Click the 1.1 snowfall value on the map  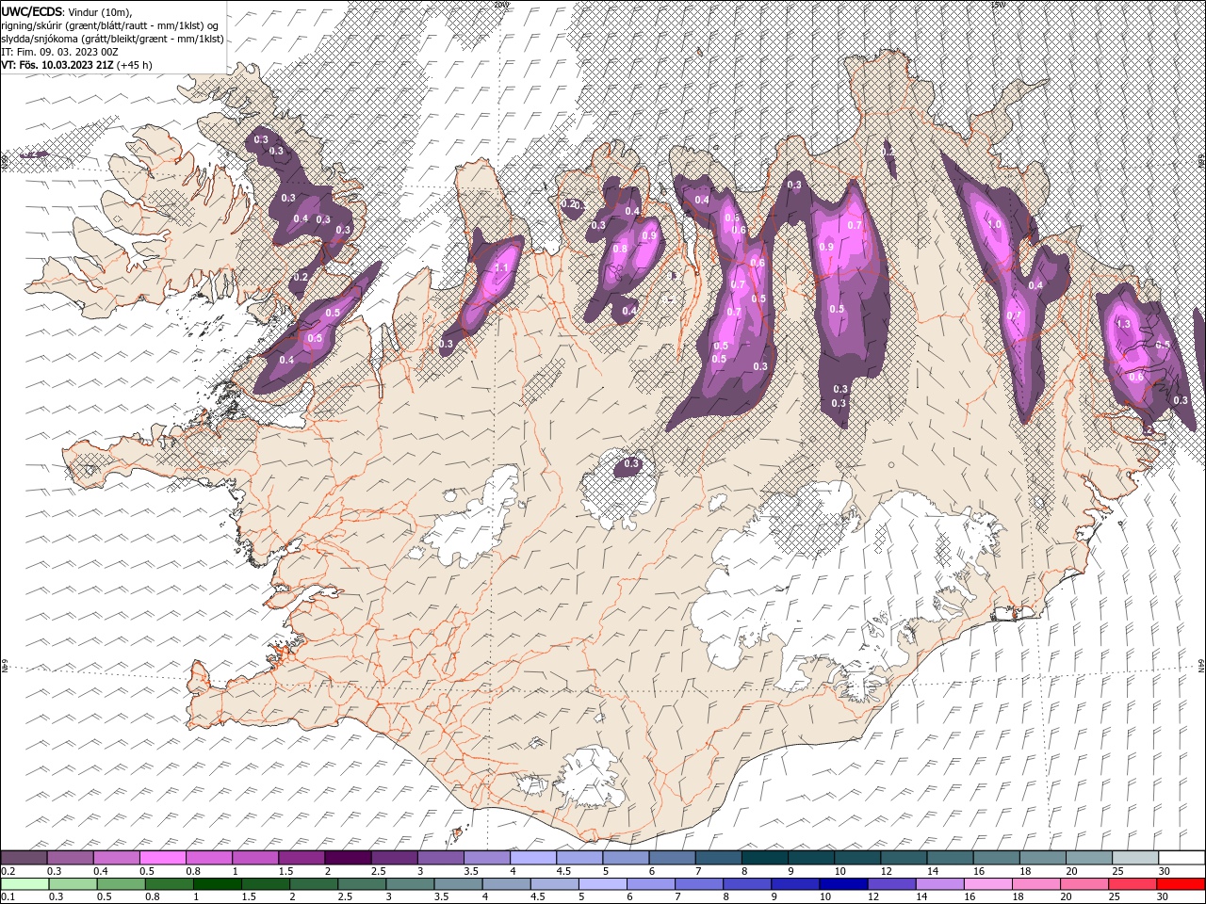[x=501, y=267]
